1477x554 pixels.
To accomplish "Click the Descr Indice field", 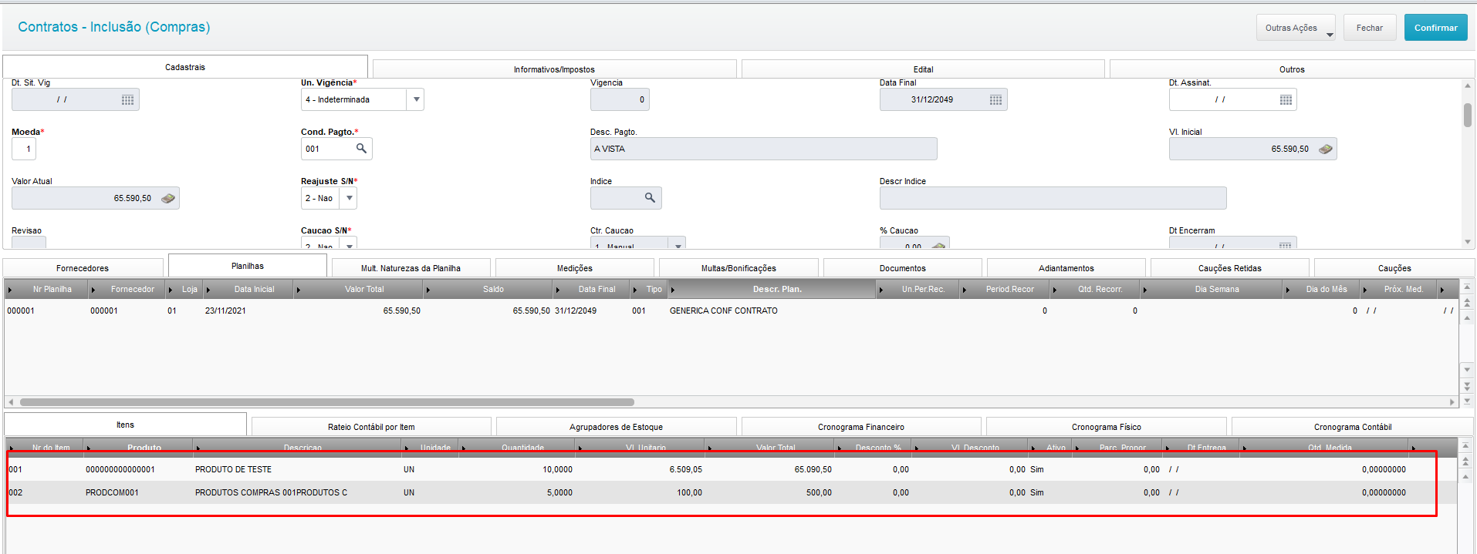I will [1053, 198].
